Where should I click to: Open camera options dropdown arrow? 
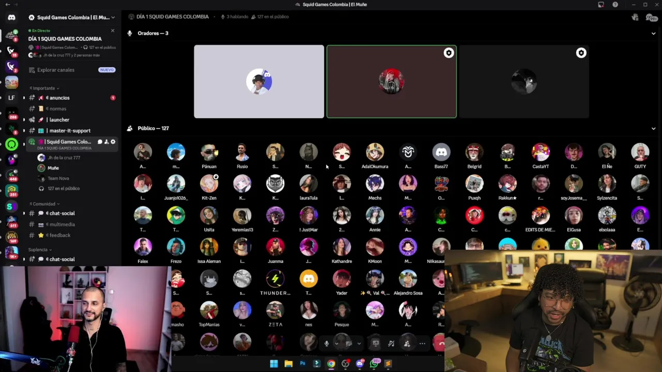(x=359, y=344)
